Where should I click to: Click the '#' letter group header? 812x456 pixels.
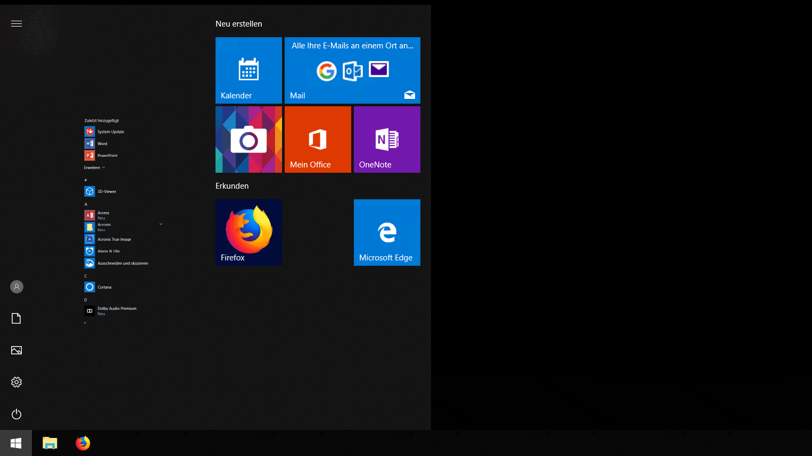86,181
